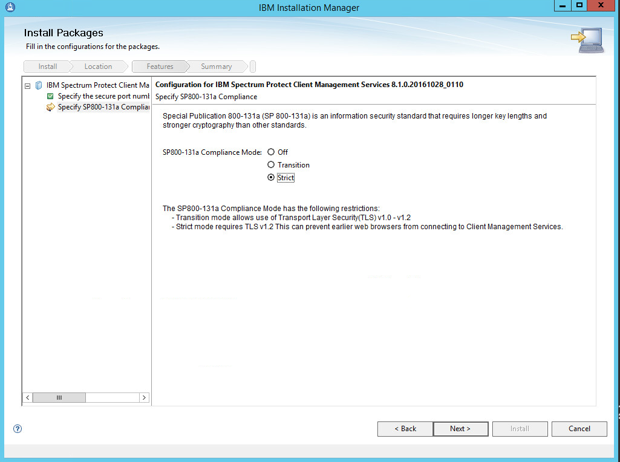Click the help question mark icon
The image size is (620, 462).
point(18,429)
